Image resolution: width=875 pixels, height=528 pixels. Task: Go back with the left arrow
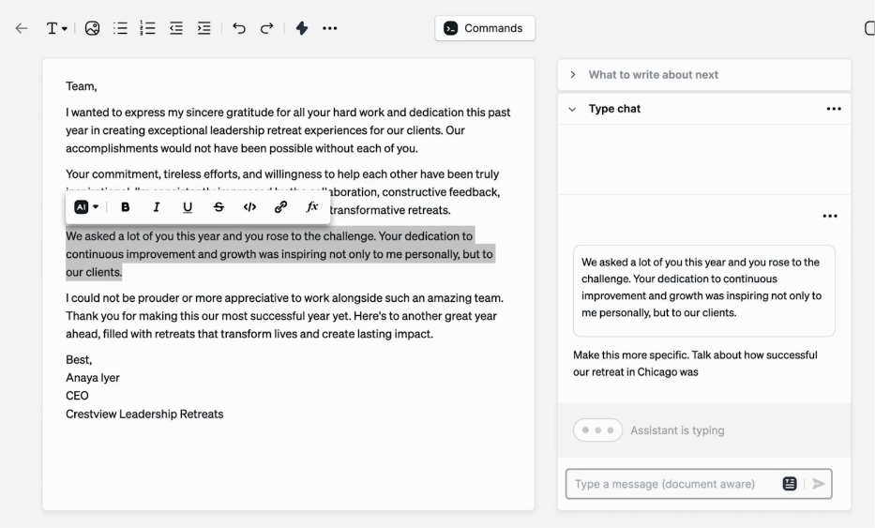tap(22, 28)
